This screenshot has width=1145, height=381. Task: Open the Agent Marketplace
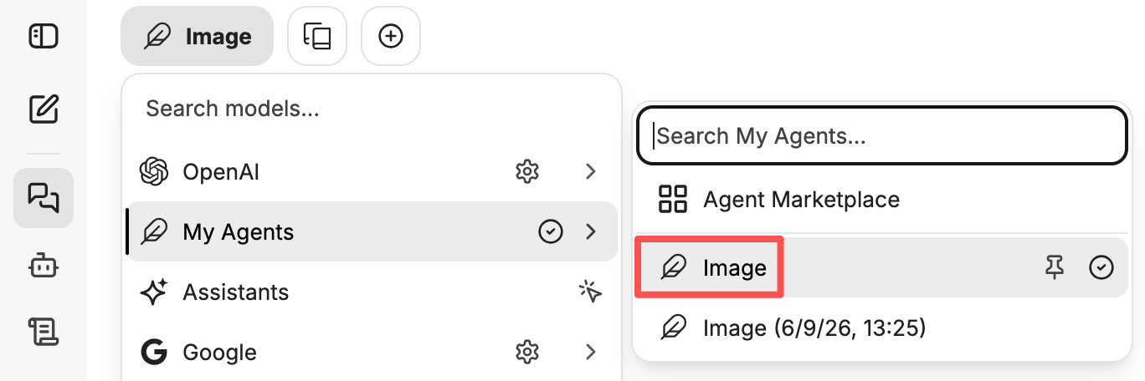(882, 200)
